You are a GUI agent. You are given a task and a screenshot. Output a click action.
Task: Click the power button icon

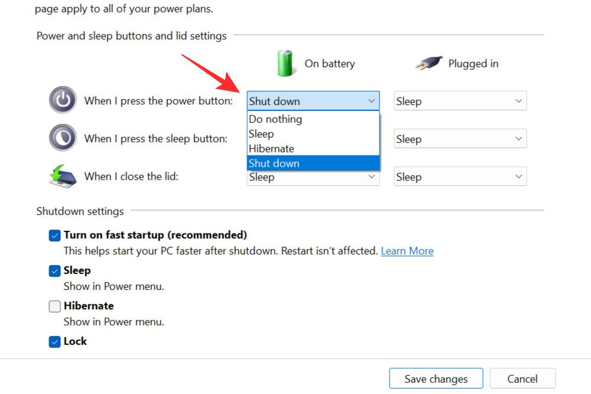pyautogui.click(x=63, y=100)
